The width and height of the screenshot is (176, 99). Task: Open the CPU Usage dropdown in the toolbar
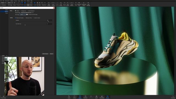[x=10, y=3]
